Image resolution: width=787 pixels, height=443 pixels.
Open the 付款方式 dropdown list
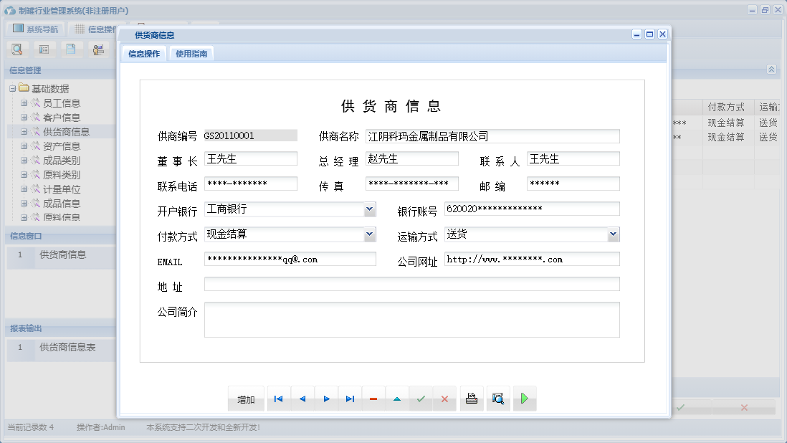tap(369, 234)
